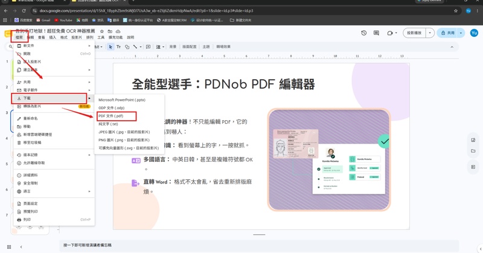Expand the 共用 button dropdown arrow
Screen dimensions: 483x253
pyautogui.click(x=461, y=33)
